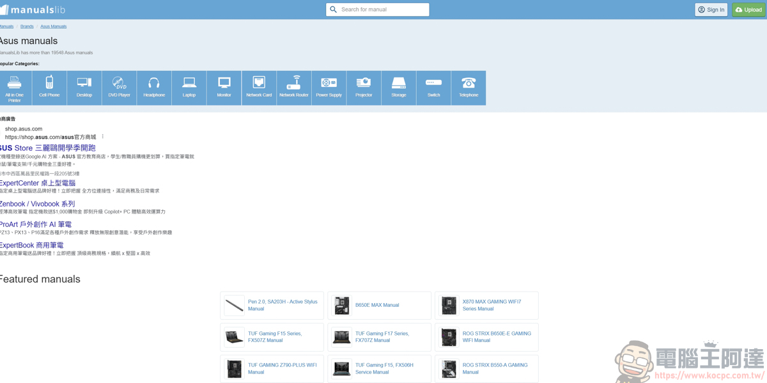Click the B650E MAX motherboard thumbnail

pos(342,306)
